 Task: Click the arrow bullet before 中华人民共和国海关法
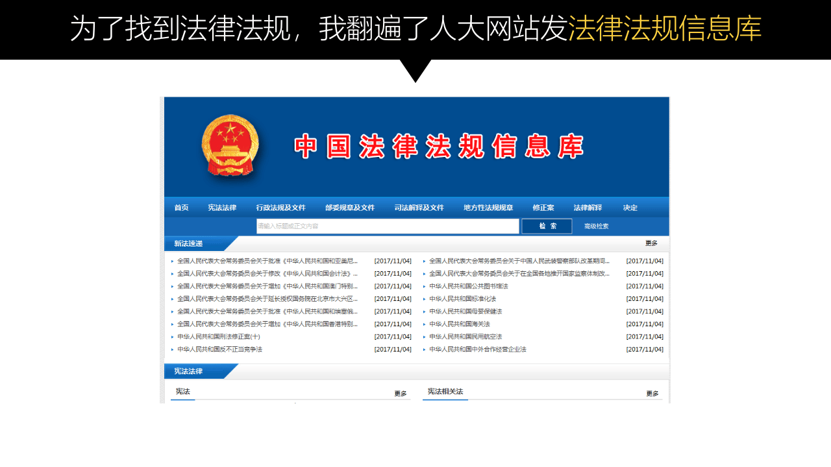point(423,324)
